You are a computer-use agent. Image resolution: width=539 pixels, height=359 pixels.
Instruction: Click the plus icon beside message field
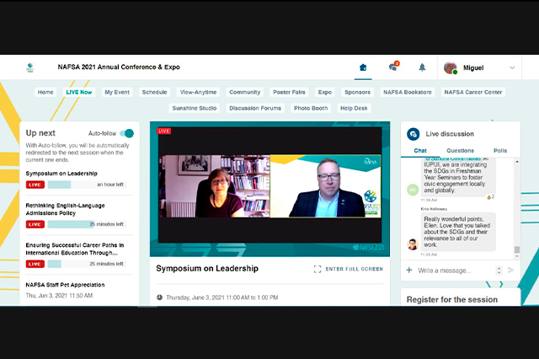[x=409, y=270]
